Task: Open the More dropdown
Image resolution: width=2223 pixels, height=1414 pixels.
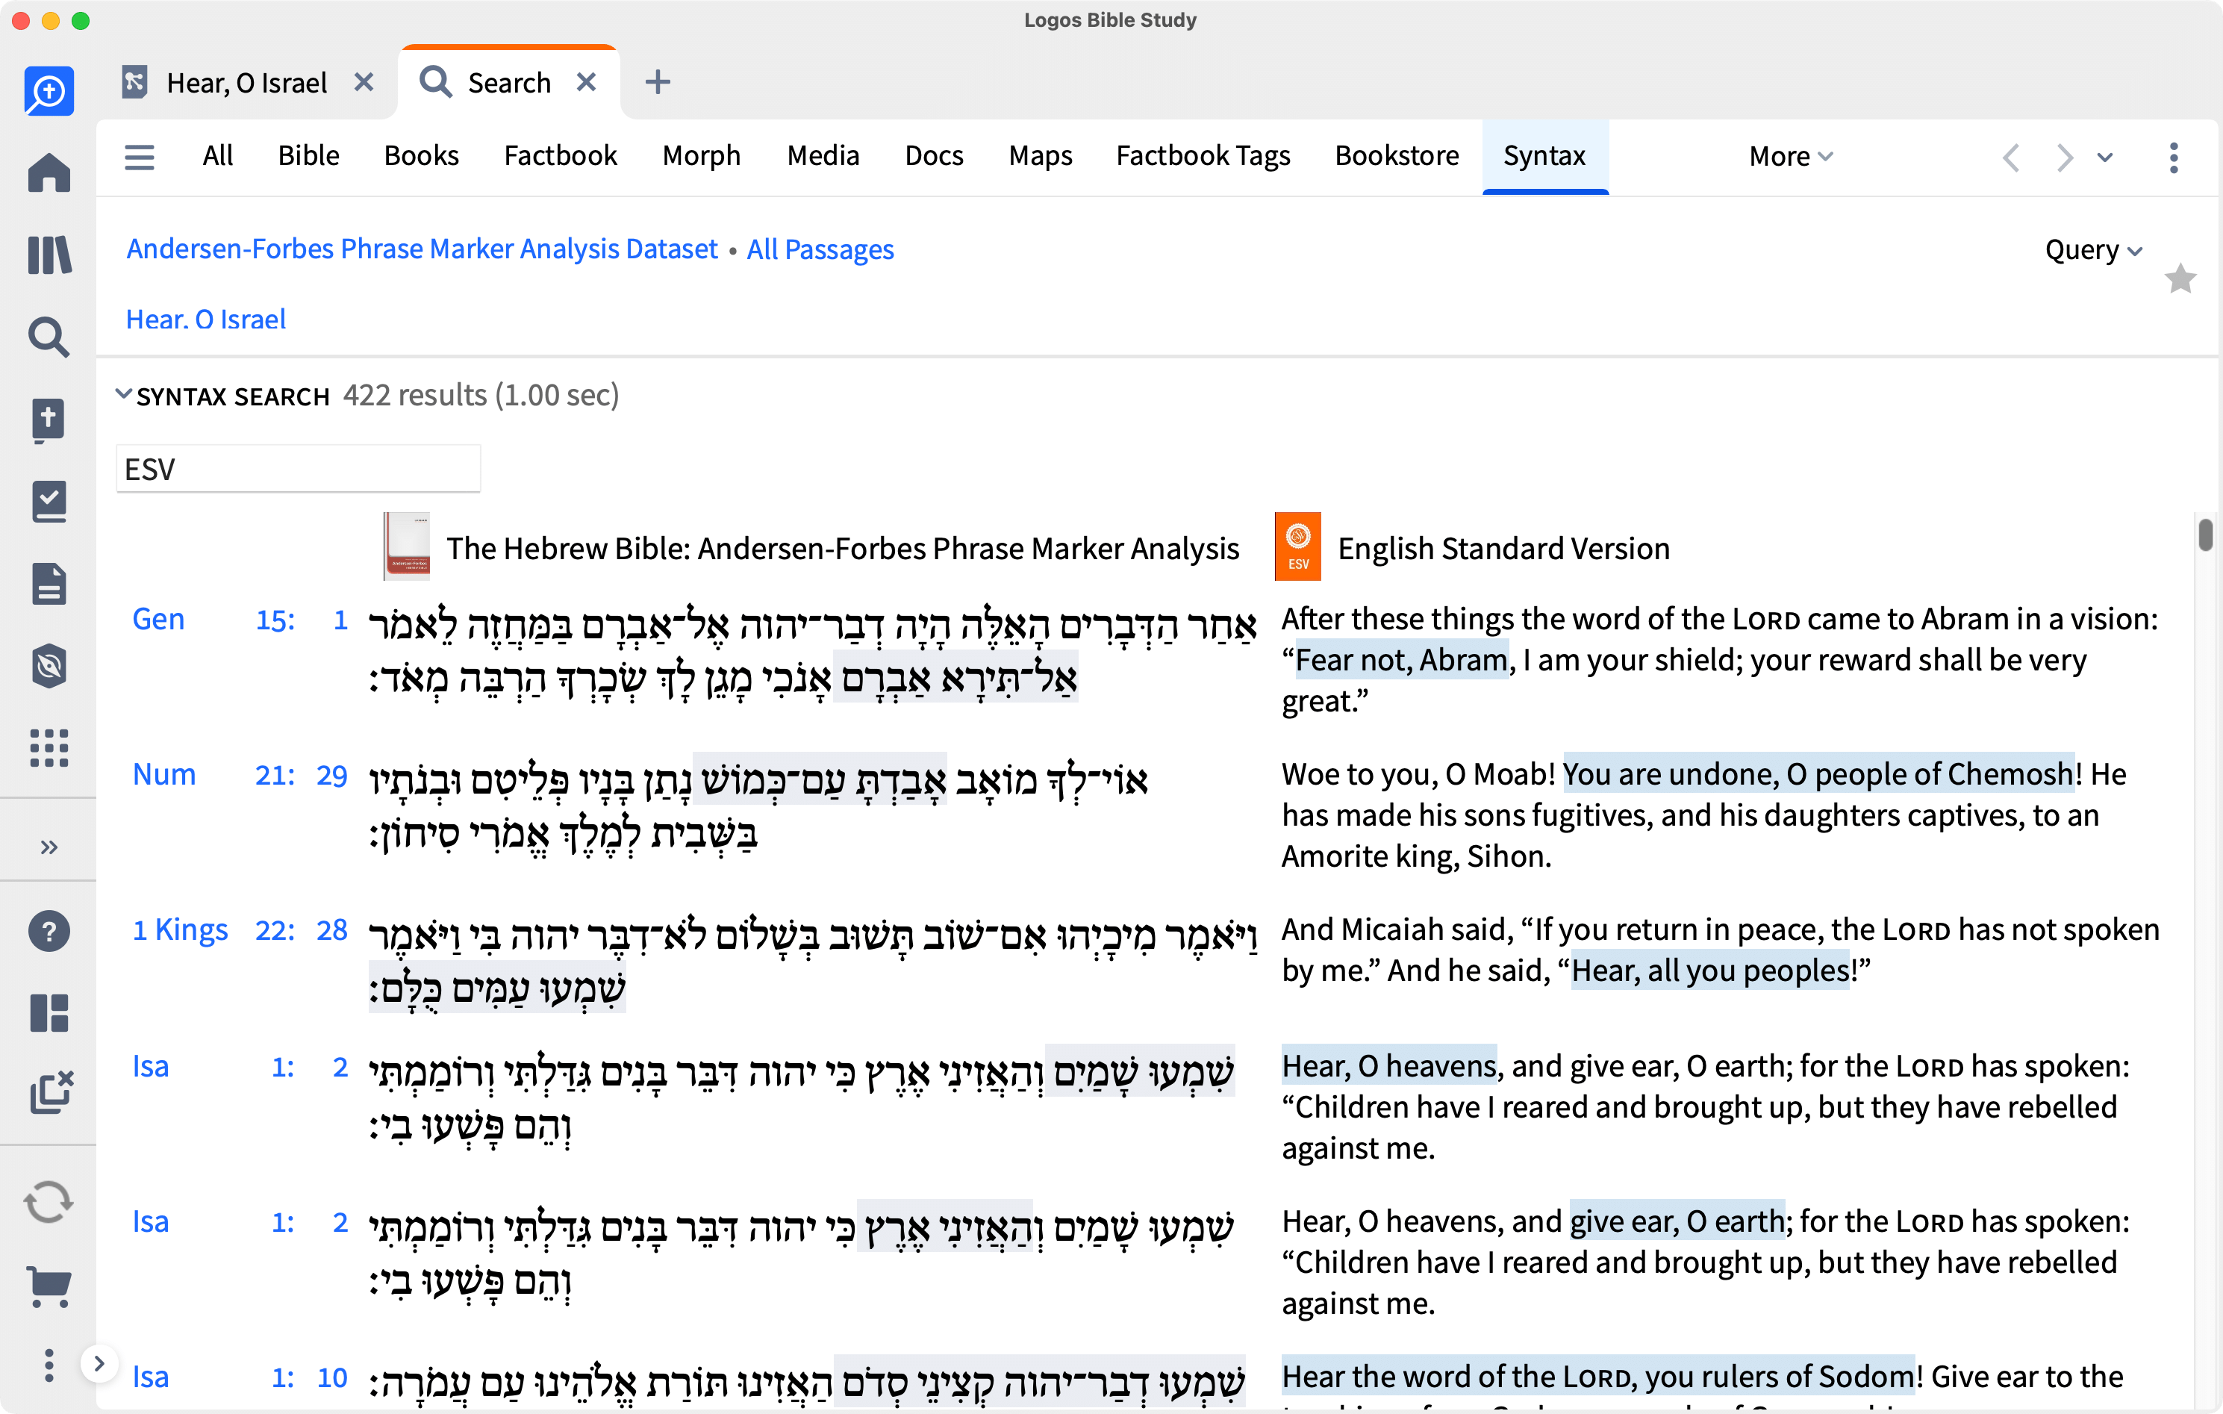Action: tap(1790, 157)
